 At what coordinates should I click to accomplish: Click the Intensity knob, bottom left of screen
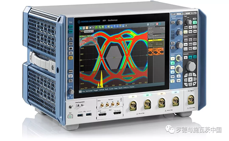tap(71, 91)
